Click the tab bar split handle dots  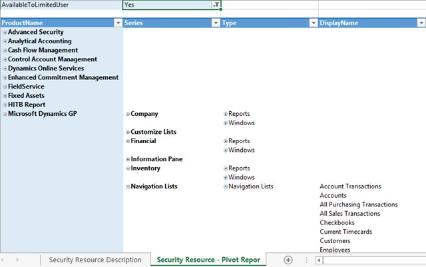[x=306, y=260]
